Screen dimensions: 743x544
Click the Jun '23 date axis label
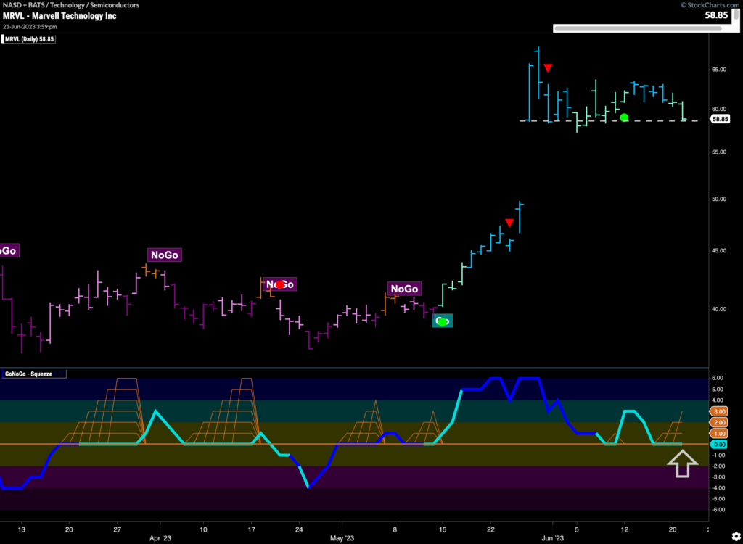[553, 537]
